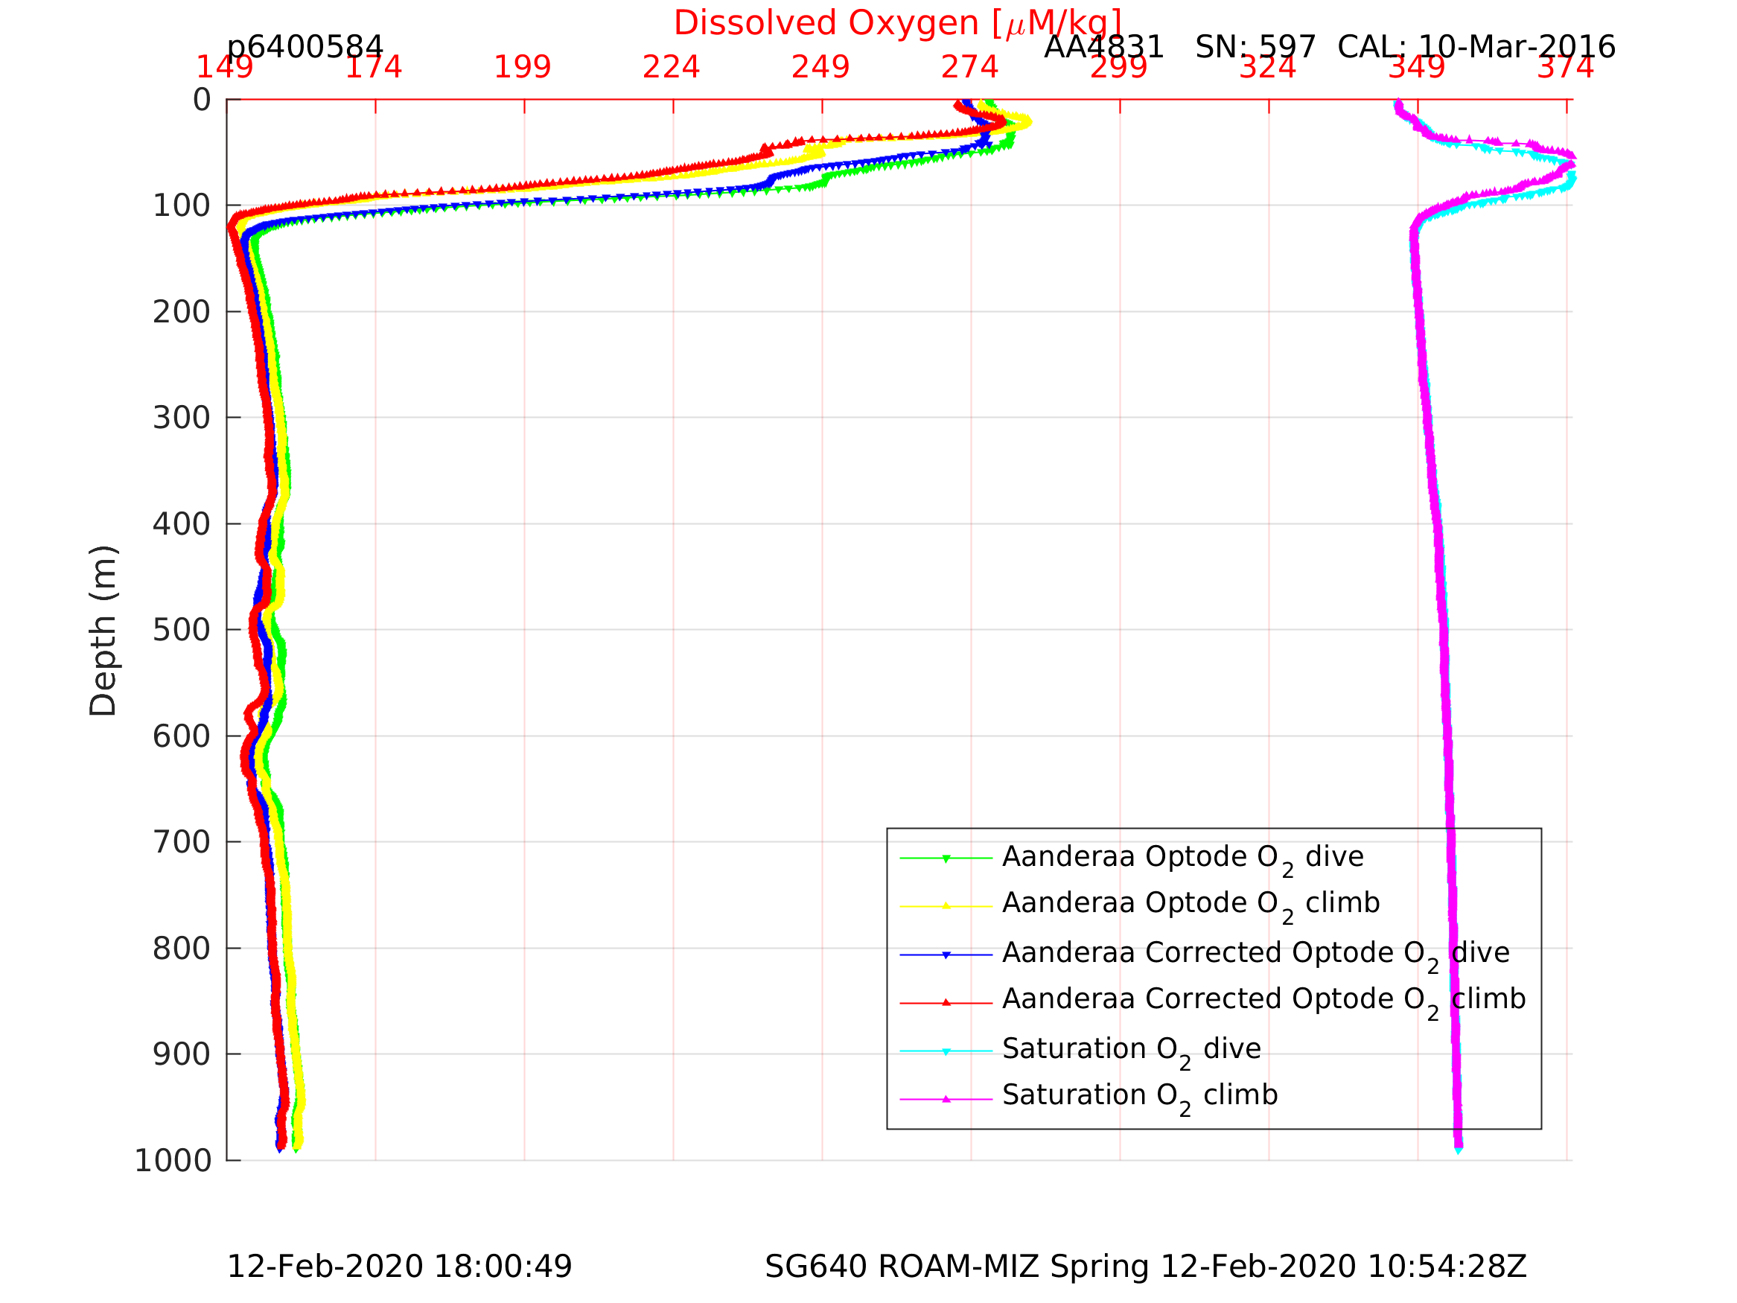Click the 'SN: 597' serial number text
Viewport: 1737px width, 1303px height.
point(1255,48)
